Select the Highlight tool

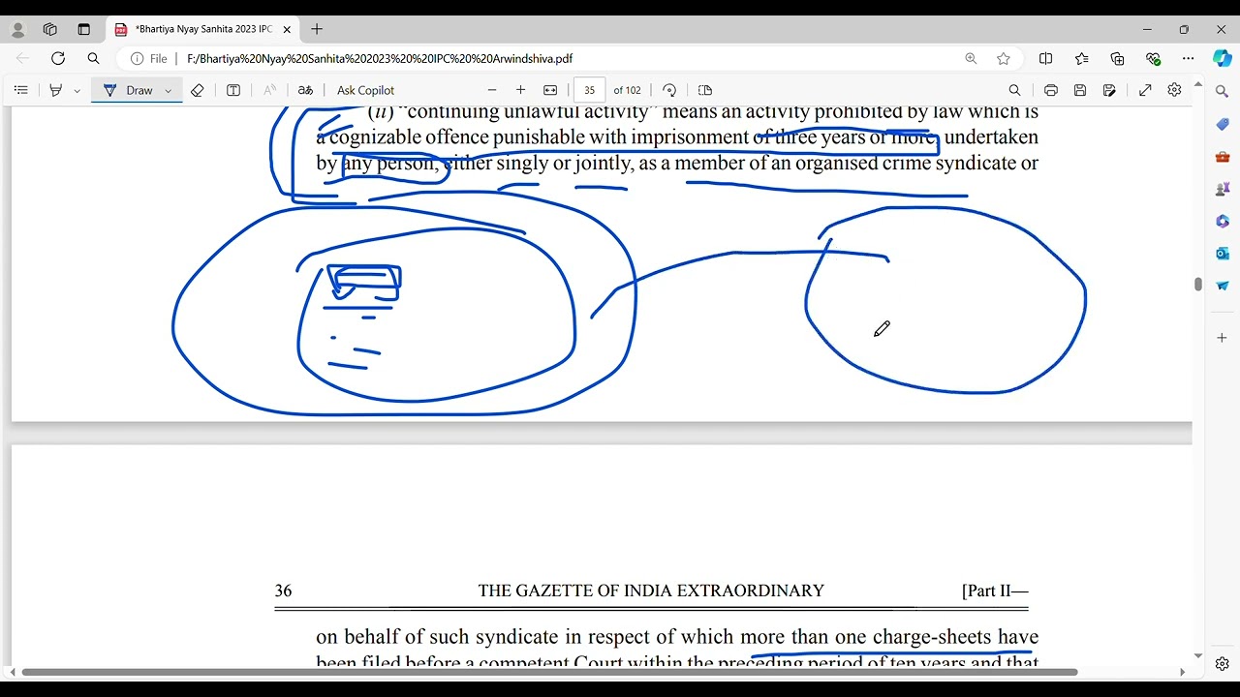pos(56,90)
